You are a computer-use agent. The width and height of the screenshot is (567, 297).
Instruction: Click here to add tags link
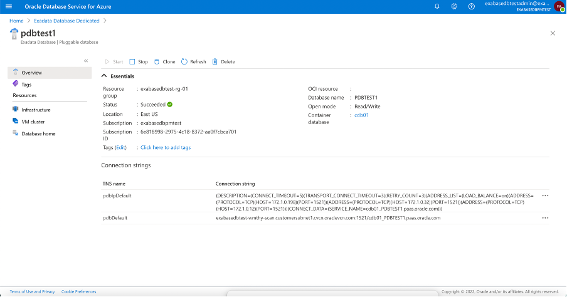click(166, 147)
